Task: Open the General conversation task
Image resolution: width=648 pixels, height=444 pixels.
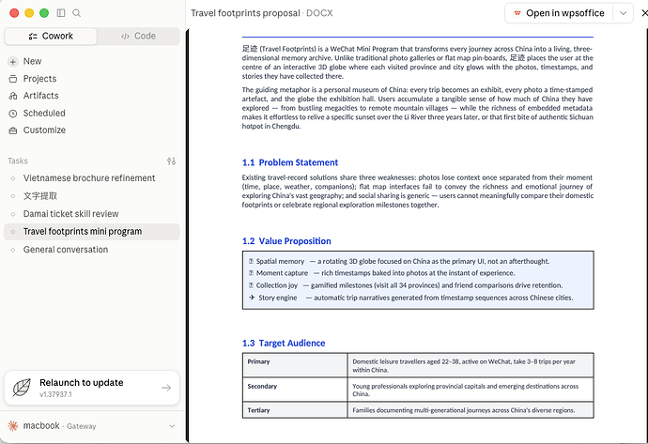Action: pyautogui.click(x=92, y=250)
